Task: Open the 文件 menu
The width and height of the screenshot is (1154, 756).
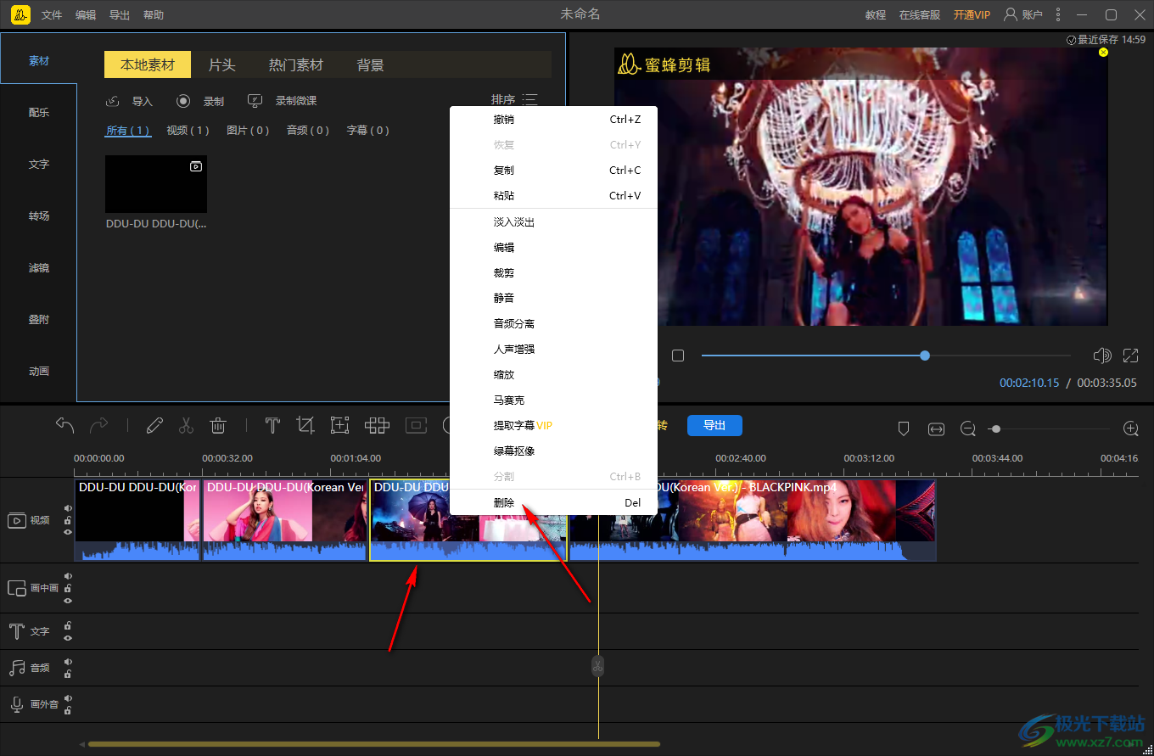Action: point(52,15)
